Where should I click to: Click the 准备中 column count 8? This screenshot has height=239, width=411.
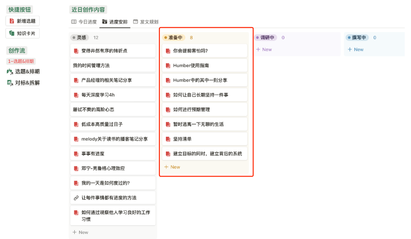coord(191,38)
